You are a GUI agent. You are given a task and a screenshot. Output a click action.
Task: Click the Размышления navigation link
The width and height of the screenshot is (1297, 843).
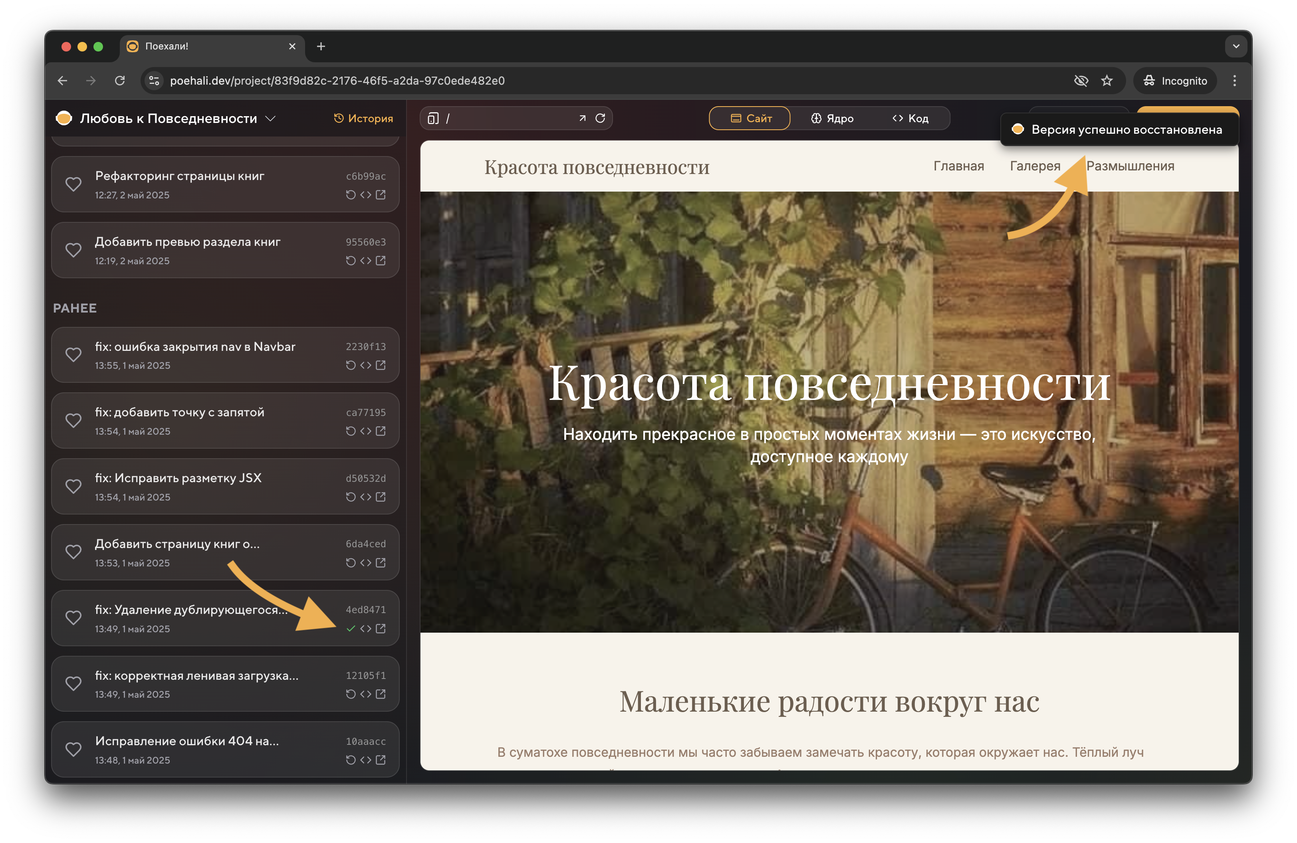click(1131, 166)
